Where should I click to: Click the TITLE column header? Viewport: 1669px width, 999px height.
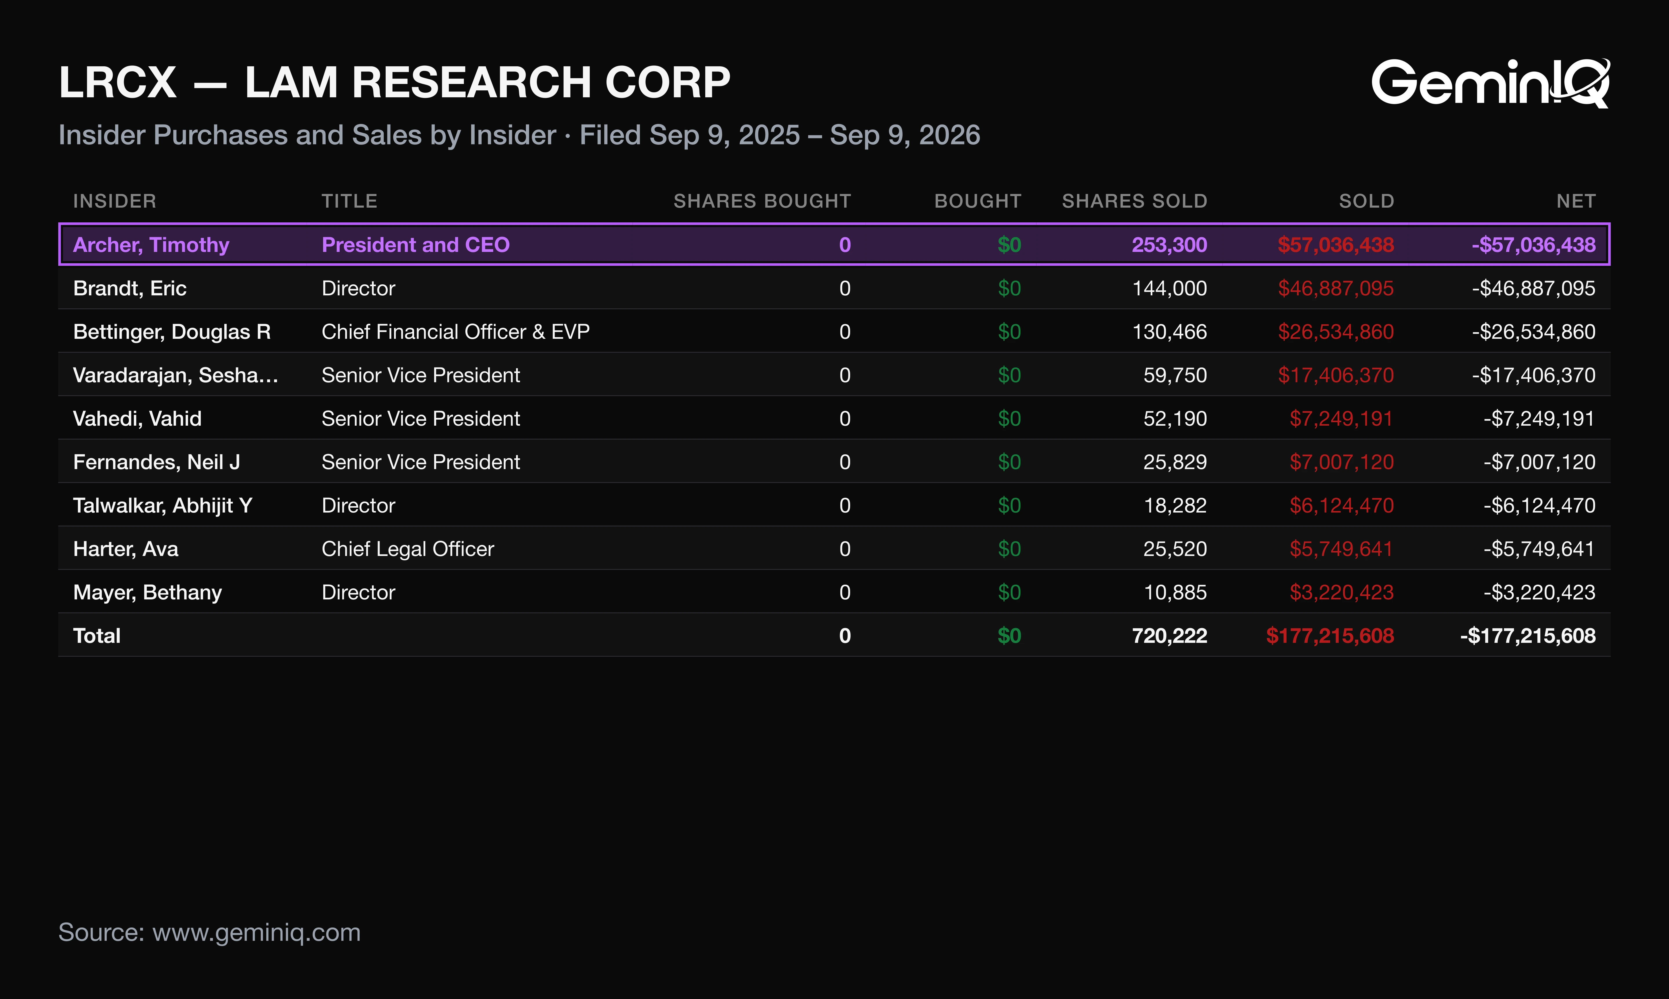[349, 201]
